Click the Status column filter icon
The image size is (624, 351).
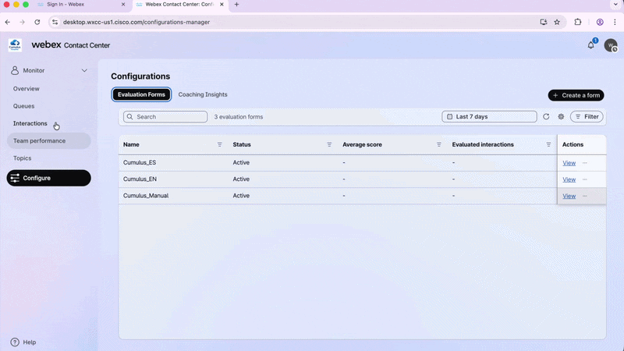(329, 144)
